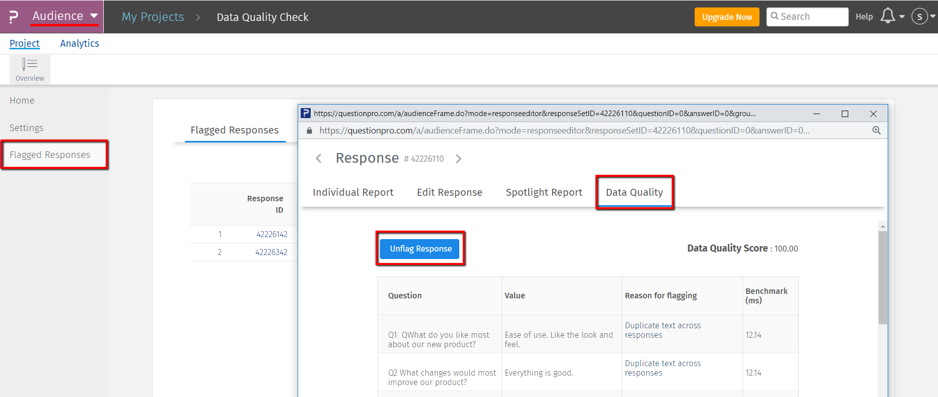Switch to the Edit Response tab
The image size is (938, 397).
pyautogui.click(x=449, y=192)
